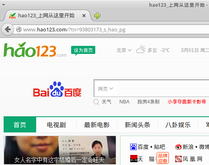Select the 首页 navigation tab
This screenshot has width=209, height=165.
(x=20, y=125)
